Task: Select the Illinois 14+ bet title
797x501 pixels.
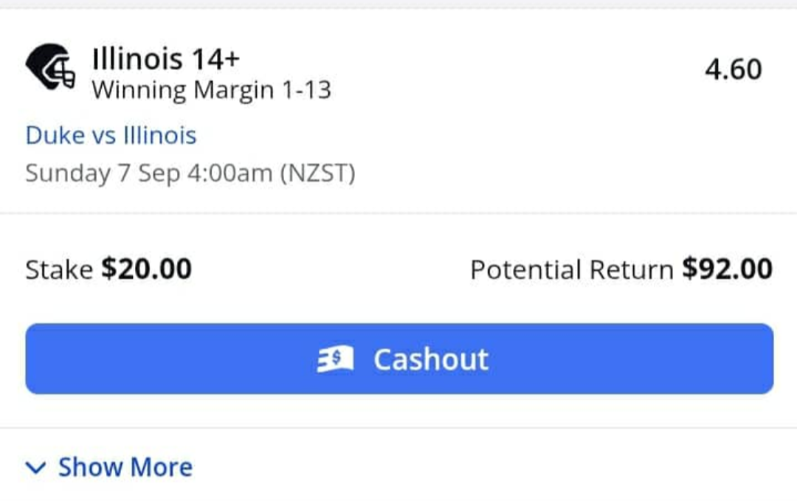Action: pos(165,58)
